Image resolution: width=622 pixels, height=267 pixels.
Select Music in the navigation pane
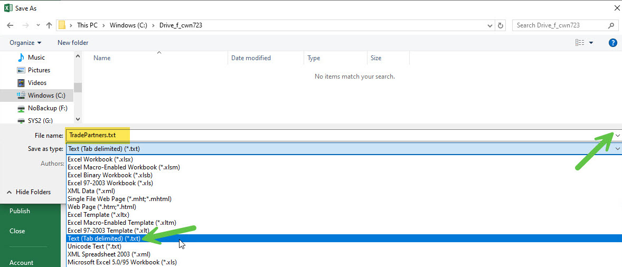click(36, 58)
